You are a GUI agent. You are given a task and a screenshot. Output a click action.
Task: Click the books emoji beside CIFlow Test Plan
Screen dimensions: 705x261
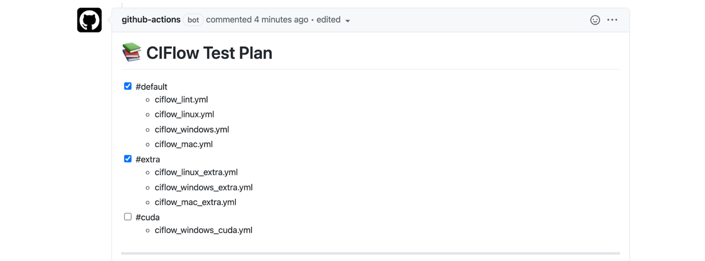tap(131, 52)
